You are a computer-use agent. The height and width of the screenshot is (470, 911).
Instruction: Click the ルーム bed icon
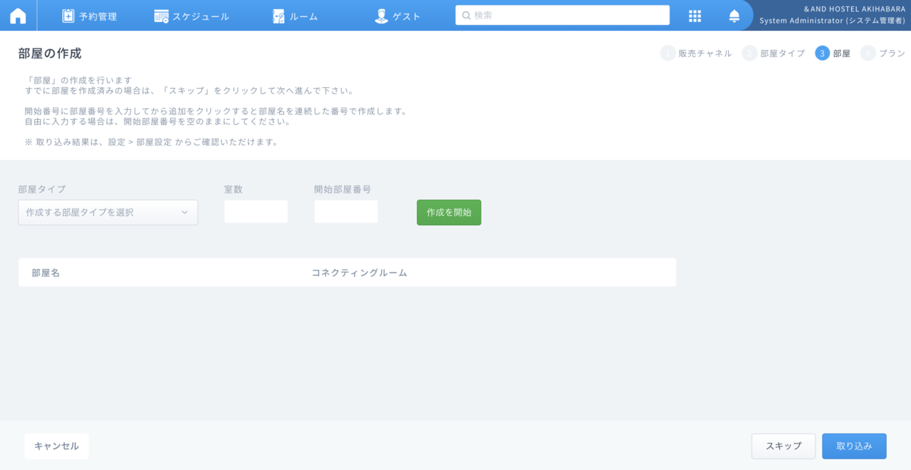click(x=279, y=16)
